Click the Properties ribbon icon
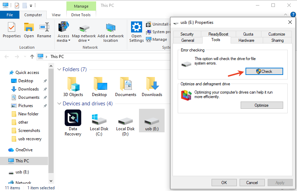The height and width of the screenshot is (191, 297). pos(11,30)
